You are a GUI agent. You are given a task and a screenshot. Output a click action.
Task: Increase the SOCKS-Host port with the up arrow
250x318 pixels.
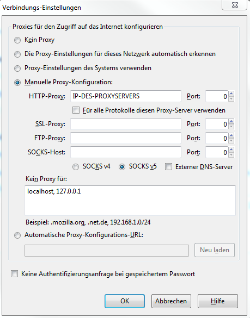231,149
